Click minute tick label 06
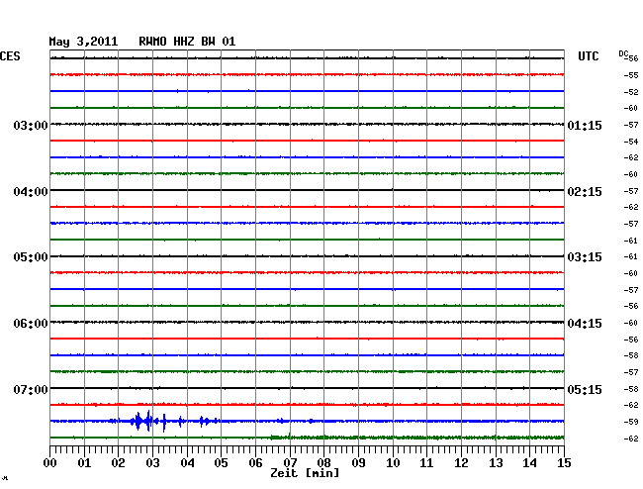 pos(255,462)
